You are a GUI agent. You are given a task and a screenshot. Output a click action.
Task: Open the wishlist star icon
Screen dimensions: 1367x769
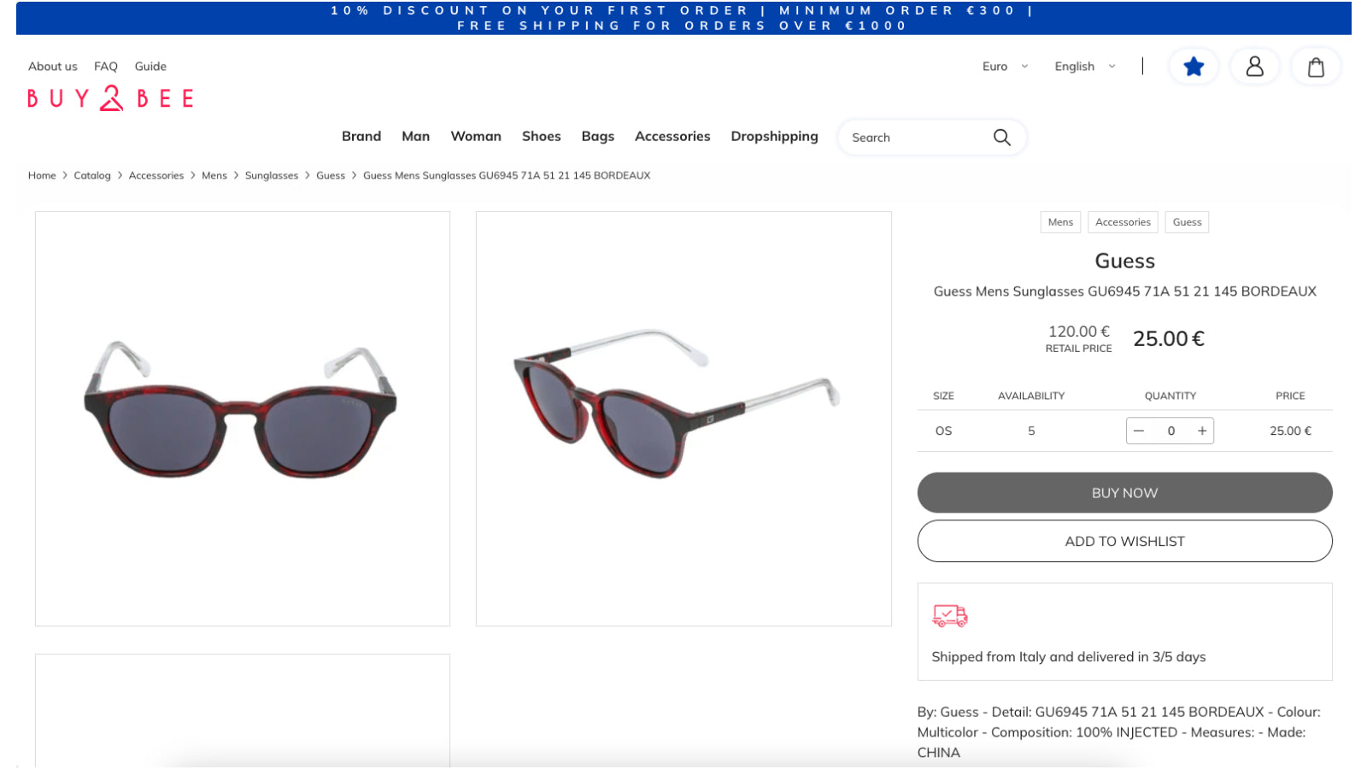click(x=1194, y=67)
